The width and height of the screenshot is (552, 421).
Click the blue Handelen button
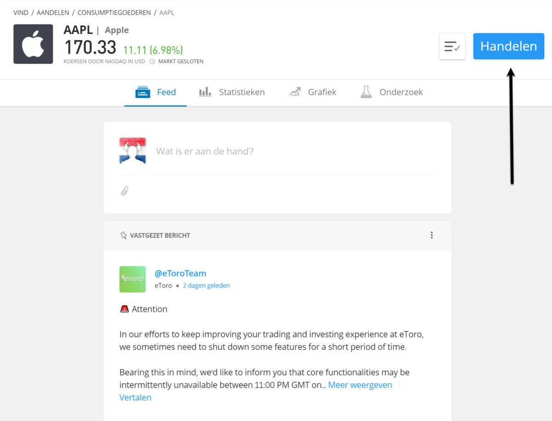[508, 46]
